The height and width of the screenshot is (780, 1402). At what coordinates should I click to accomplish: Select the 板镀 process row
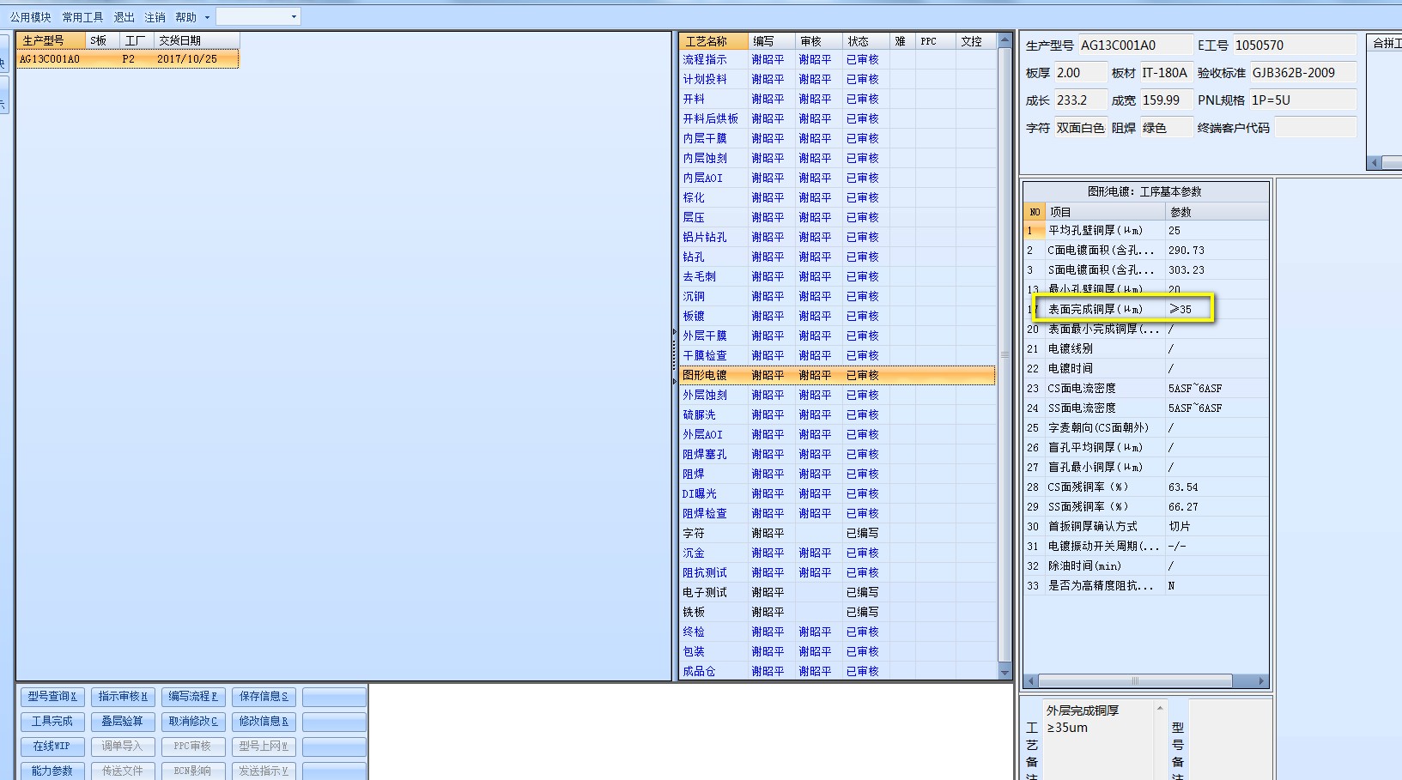(x=837, y=317)
